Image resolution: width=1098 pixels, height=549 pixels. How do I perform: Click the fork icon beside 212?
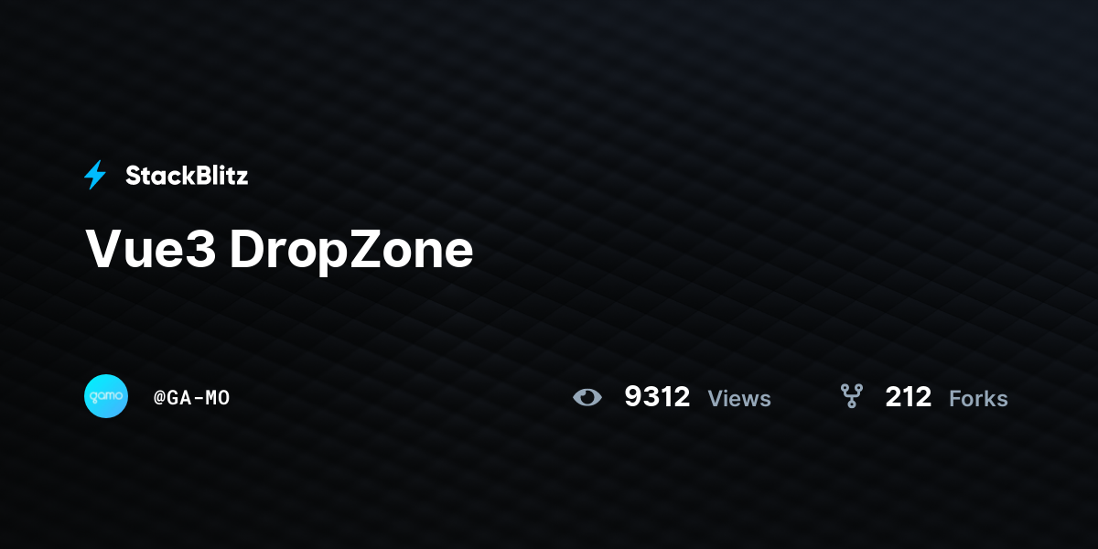click(852, 396)
